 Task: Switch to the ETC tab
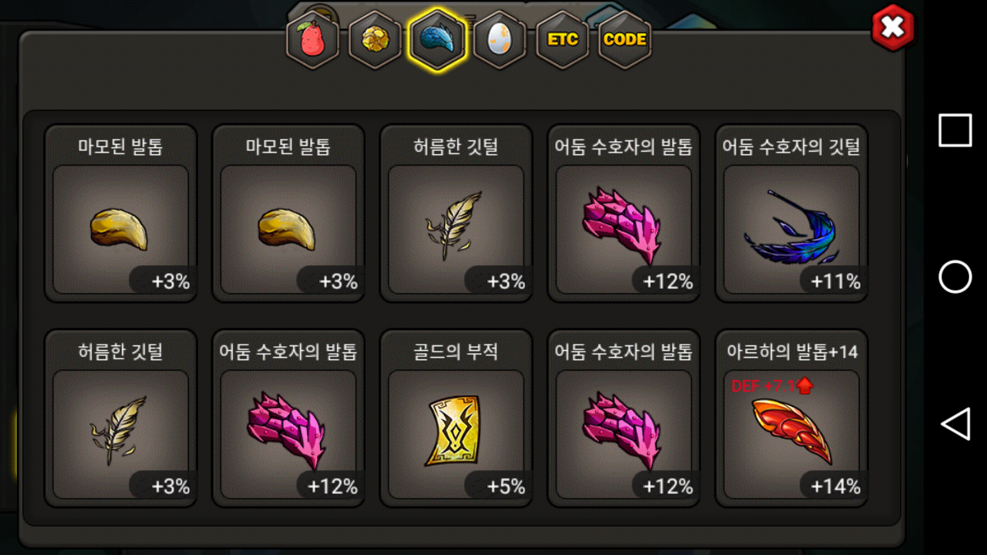pyautogui.click(x=562, y=39)
